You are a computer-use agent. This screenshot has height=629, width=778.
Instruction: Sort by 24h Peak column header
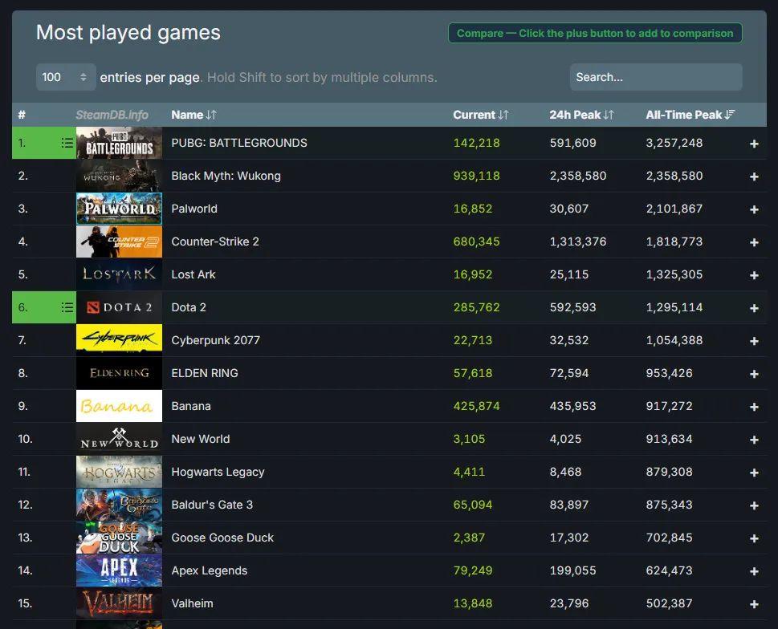(x=581, y=115)
